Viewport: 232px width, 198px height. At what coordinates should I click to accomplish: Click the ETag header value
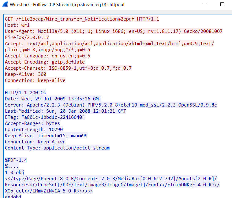[53, 117]
